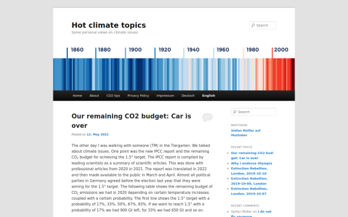Select the English language menu item
Image resolution: width=348 pixels, height=217 pixels.
[209, 95]
